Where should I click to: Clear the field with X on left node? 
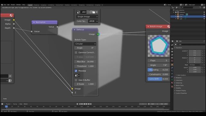tap(10, 76)
